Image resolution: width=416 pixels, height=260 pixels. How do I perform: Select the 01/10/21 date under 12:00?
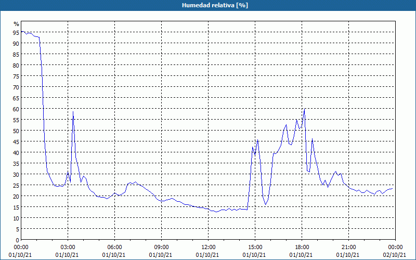[x=207, y=255]
